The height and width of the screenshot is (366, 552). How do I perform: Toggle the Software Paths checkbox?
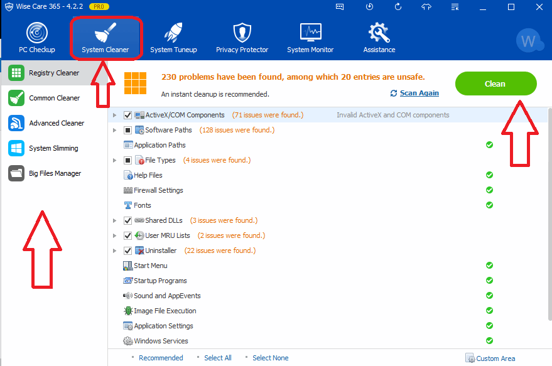click(127, 130)
